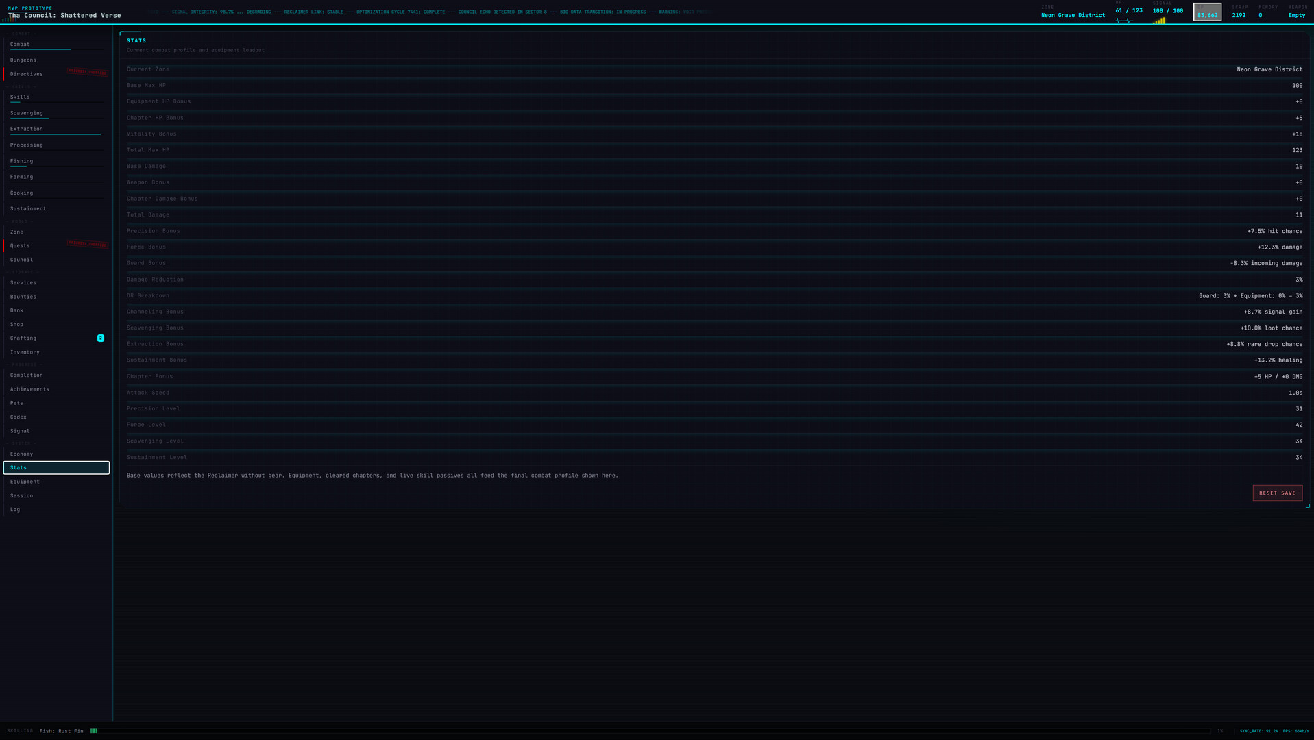Open the Council page in sidebar
The image size is (1314, 740).
point(21,260)
